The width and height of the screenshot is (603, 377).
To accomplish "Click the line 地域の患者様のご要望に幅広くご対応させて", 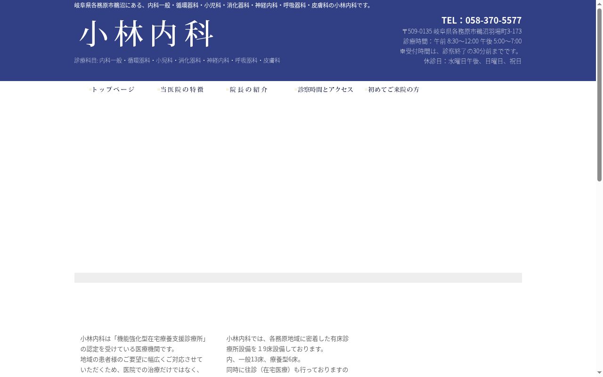I will (141, 359).
